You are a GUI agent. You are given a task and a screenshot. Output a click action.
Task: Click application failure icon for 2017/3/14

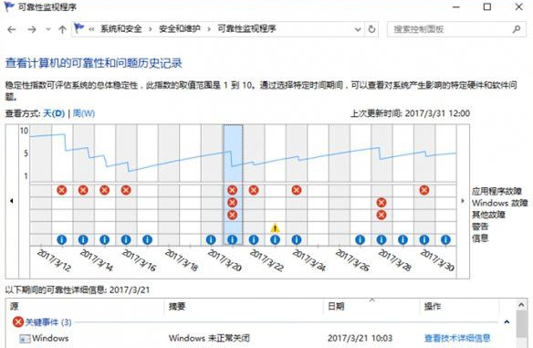click(83, 190)
